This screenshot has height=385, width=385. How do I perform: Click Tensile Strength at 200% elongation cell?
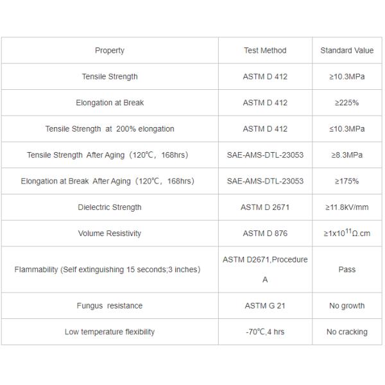(x=110, y=129)
